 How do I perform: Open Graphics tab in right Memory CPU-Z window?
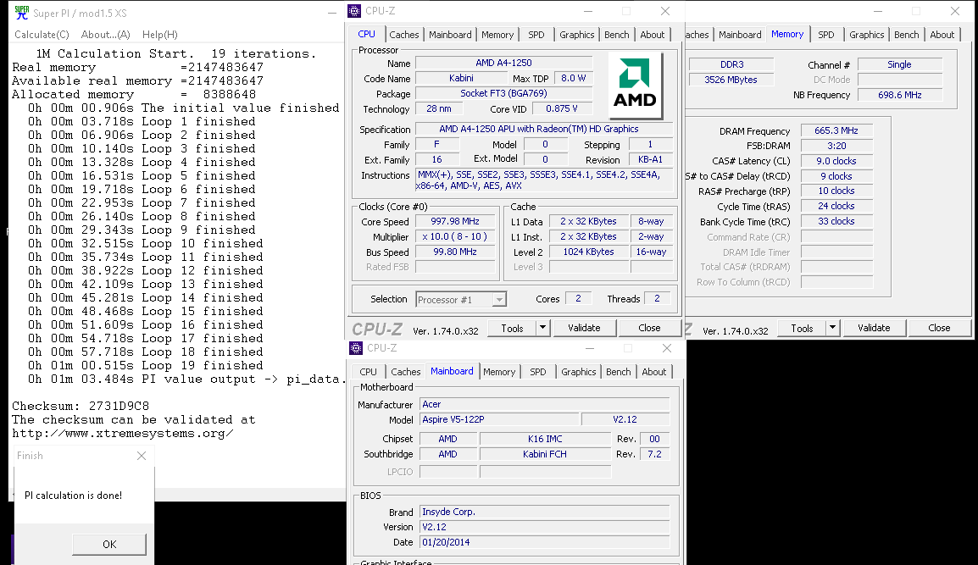[866, 35]
